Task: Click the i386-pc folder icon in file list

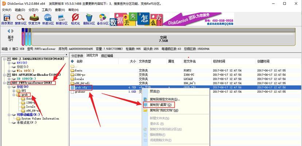Action: pos(72,74)
